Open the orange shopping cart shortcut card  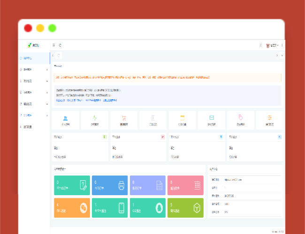click(124, 120)
